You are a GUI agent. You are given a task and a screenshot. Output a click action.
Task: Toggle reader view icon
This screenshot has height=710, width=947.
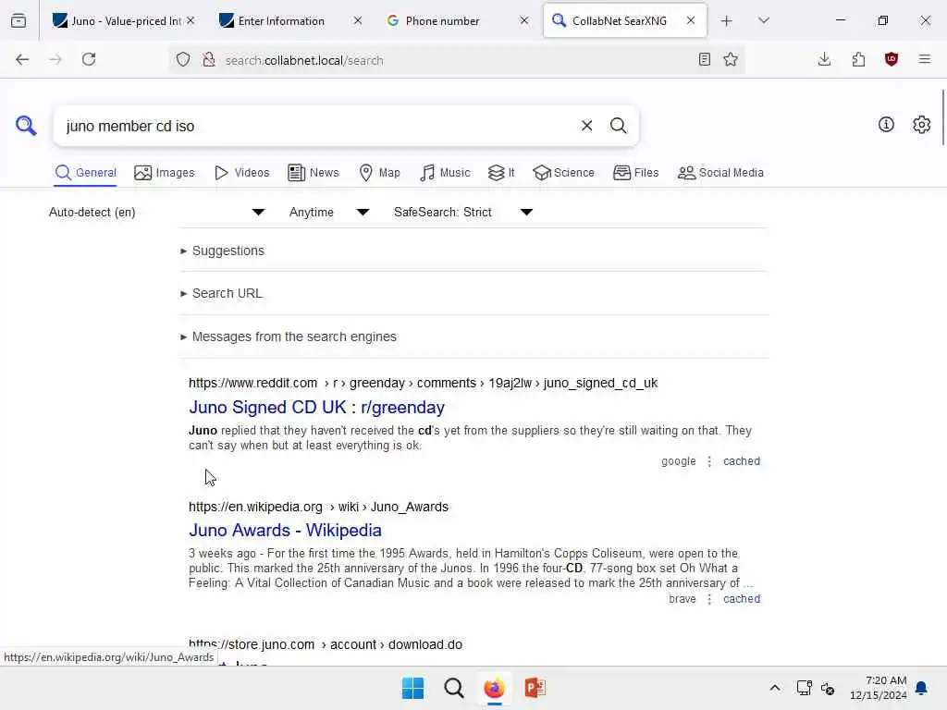(x=704, y=59)
